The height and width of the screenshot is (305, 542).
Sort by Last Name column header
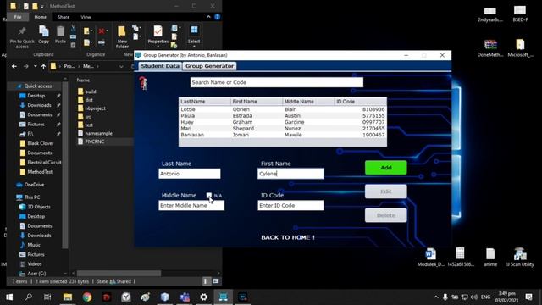[x=205, y=102]
